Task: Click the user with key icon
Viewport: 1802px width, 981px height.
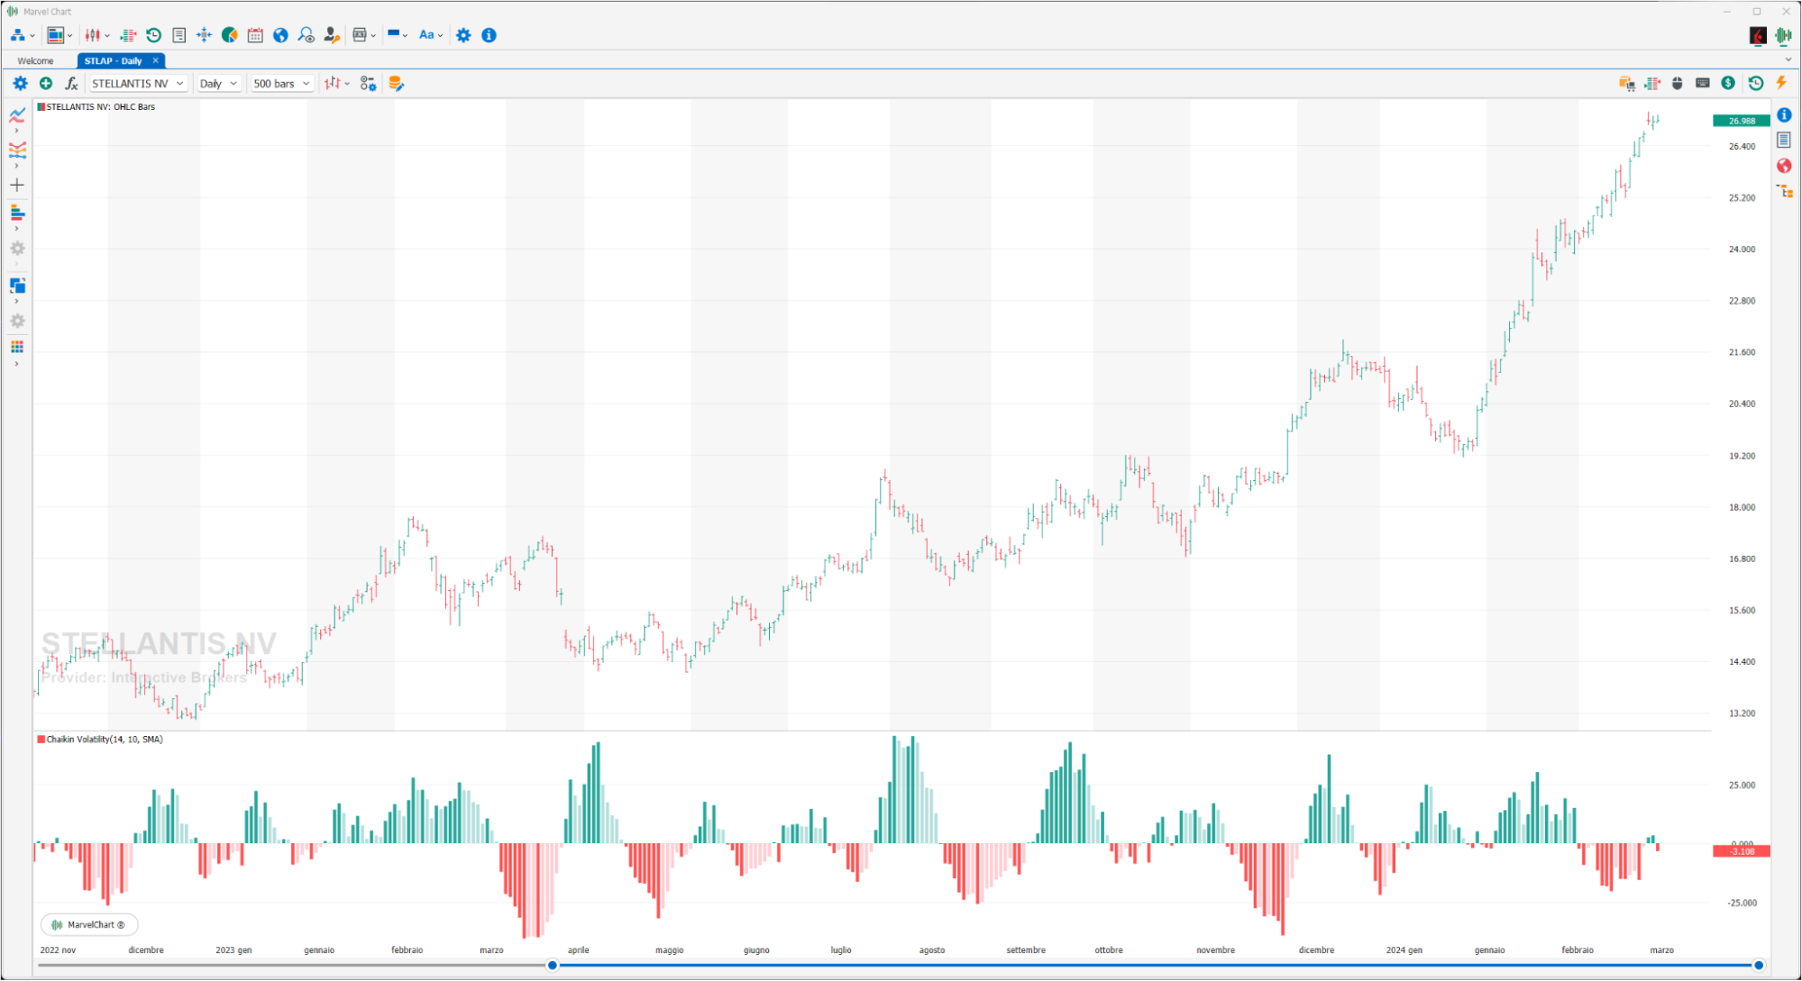Action: pyautogui.click(x=332, y=35)
